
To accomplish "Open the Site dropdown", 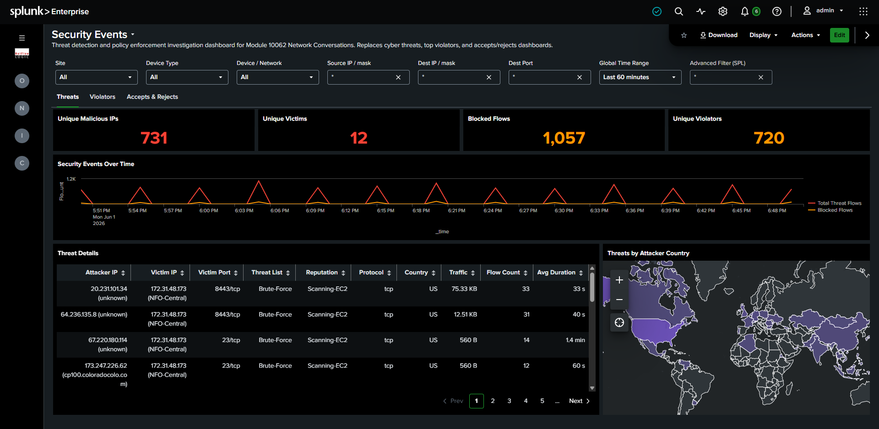I will click(x=96, y=77).
